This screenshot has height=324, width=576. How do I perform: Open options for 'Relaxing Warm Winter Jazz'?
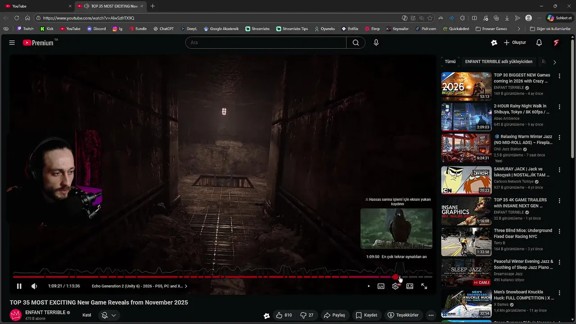pos(559,138)
